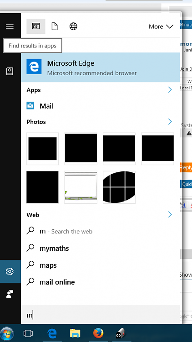Select the 'mail online' web suggestion
The height and width of the screenshot is (342, 192).
coord(101,282)
